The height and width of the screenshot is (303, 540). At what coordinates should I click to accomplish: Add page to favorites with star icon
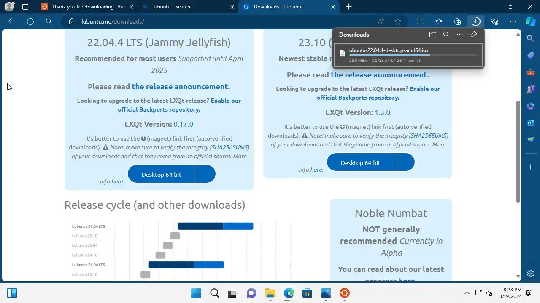[398, 21]
